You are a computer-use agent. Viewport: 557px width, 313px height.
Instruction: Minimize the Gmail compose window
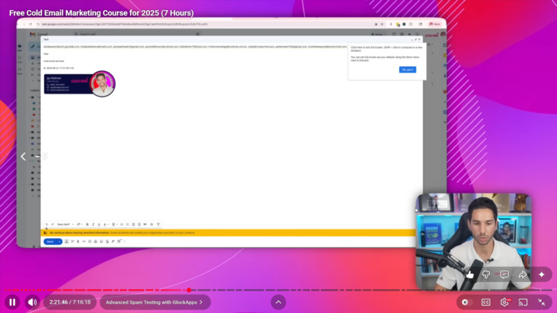coord(412,39)
